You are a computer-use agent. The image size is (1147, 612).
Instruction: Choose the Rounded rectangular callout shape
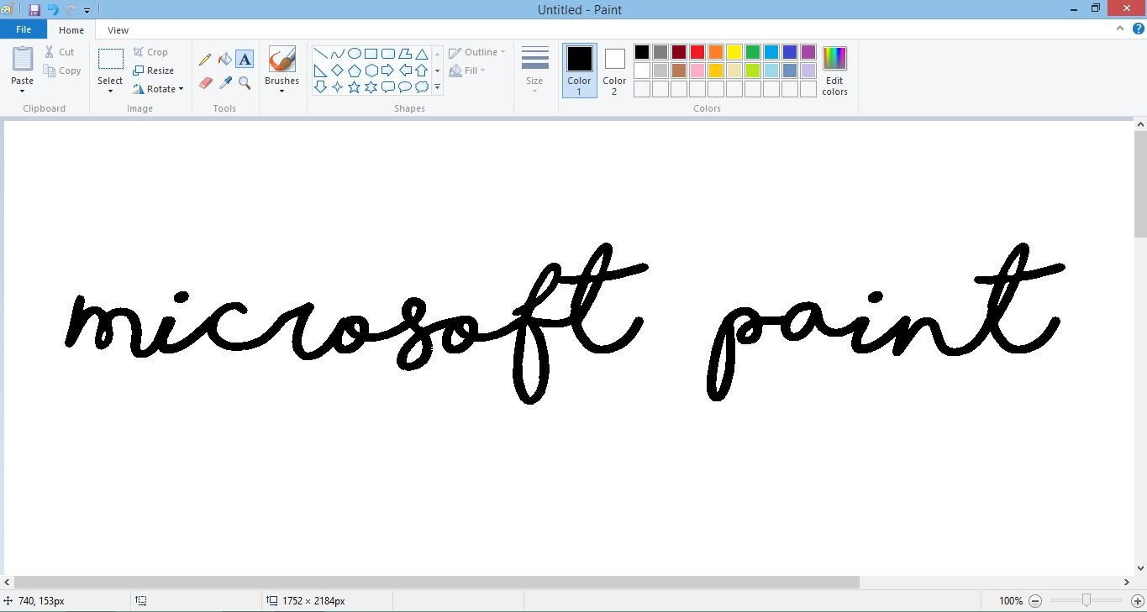[387, 87]
